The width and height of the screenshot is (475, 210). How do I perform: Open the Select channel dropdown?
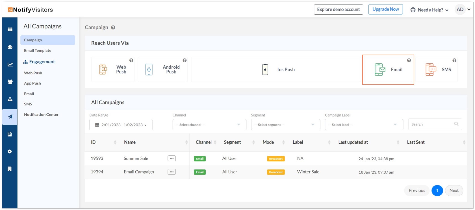point(209,125)
